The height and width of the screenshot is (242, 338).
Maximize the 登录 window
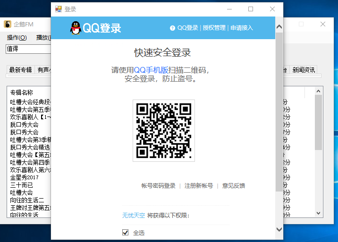pos(251,9)
